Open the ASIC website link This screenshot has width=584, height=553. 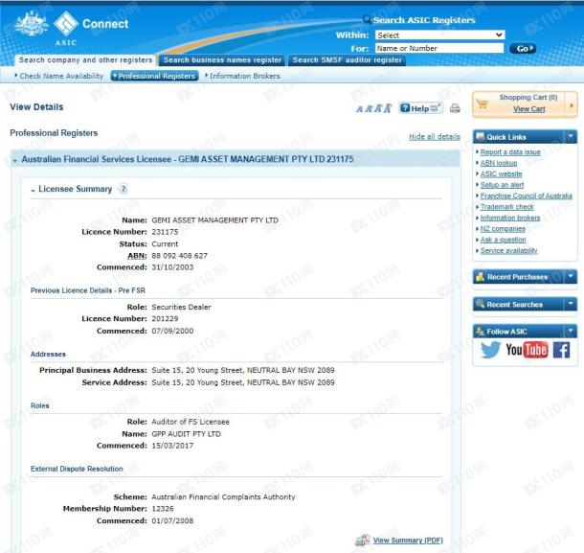pos(501,173)
